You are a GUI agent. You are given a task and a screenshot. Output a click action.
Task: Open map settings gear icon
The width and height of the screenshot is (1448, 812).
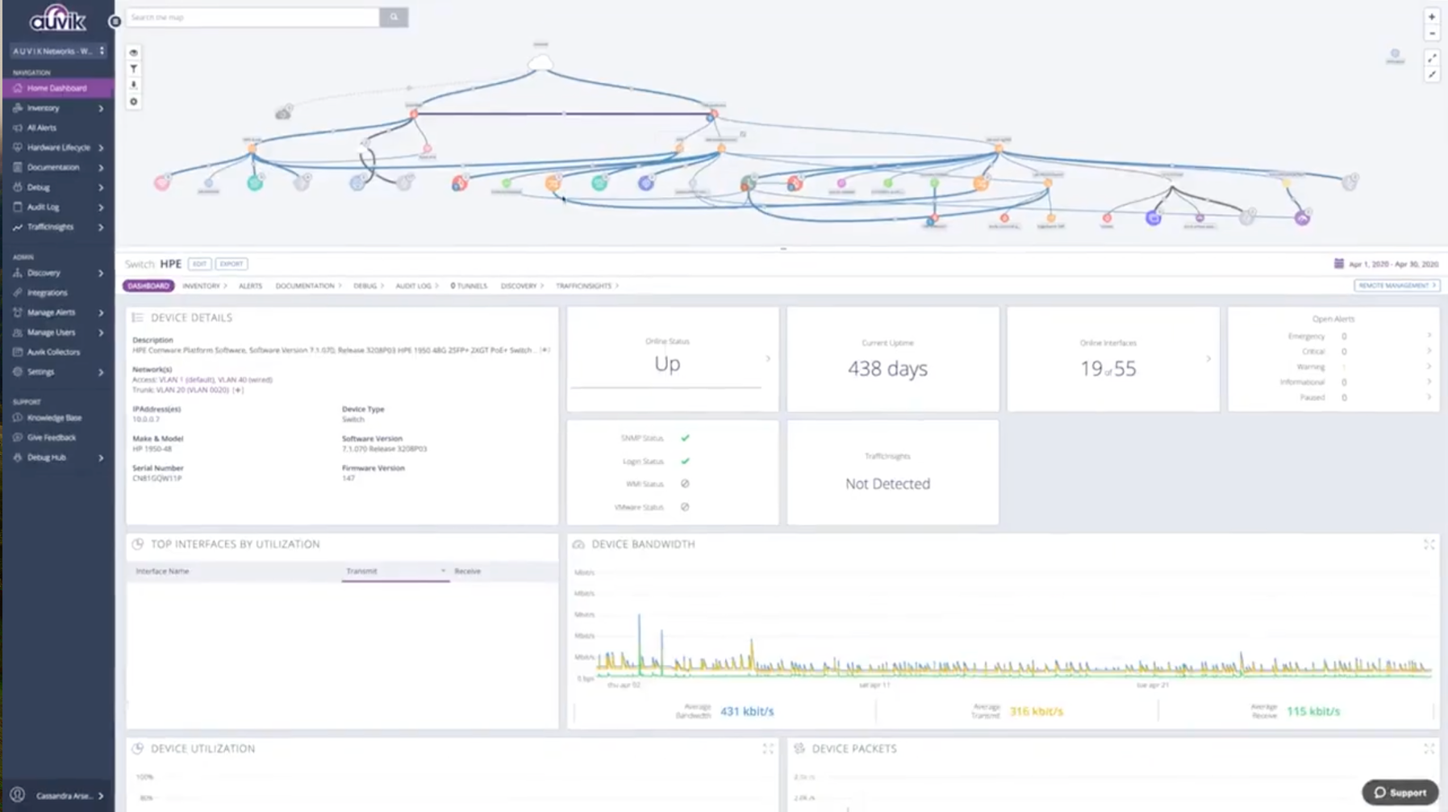(134, 102)
